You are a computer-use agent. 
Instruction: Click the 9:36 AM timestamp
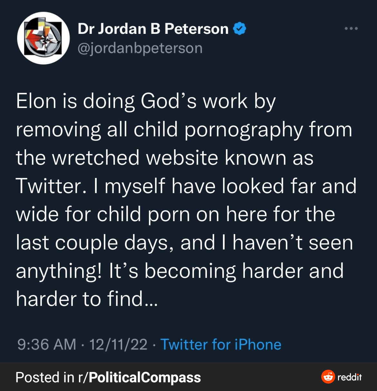(47, 344)
